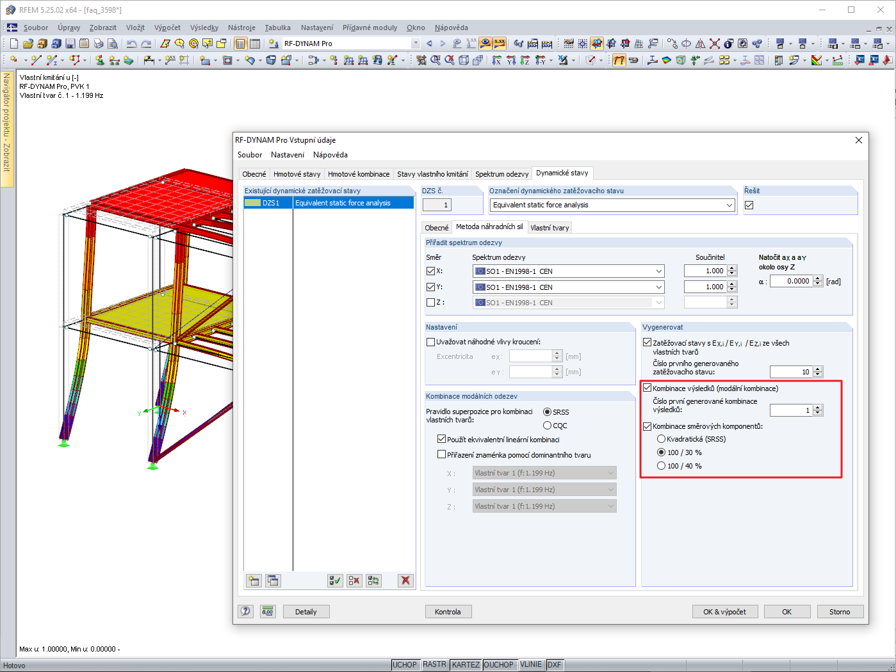Open the 'Přídavné moduly' menu
This screenshot has height=672, width=896.
(370, 28)
